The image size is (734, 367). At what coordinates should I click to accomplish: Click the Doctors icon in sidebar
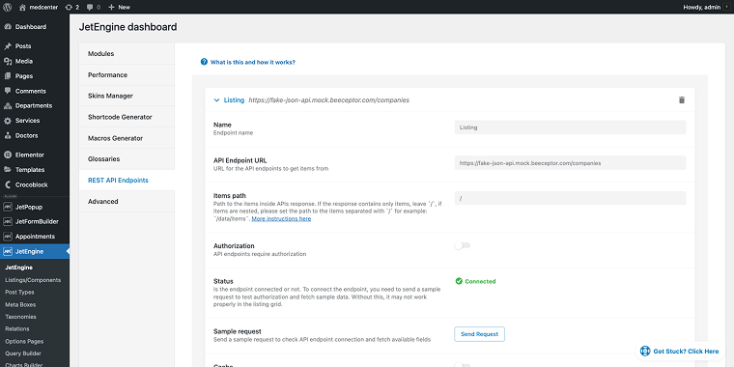click(x=8, y=136)
